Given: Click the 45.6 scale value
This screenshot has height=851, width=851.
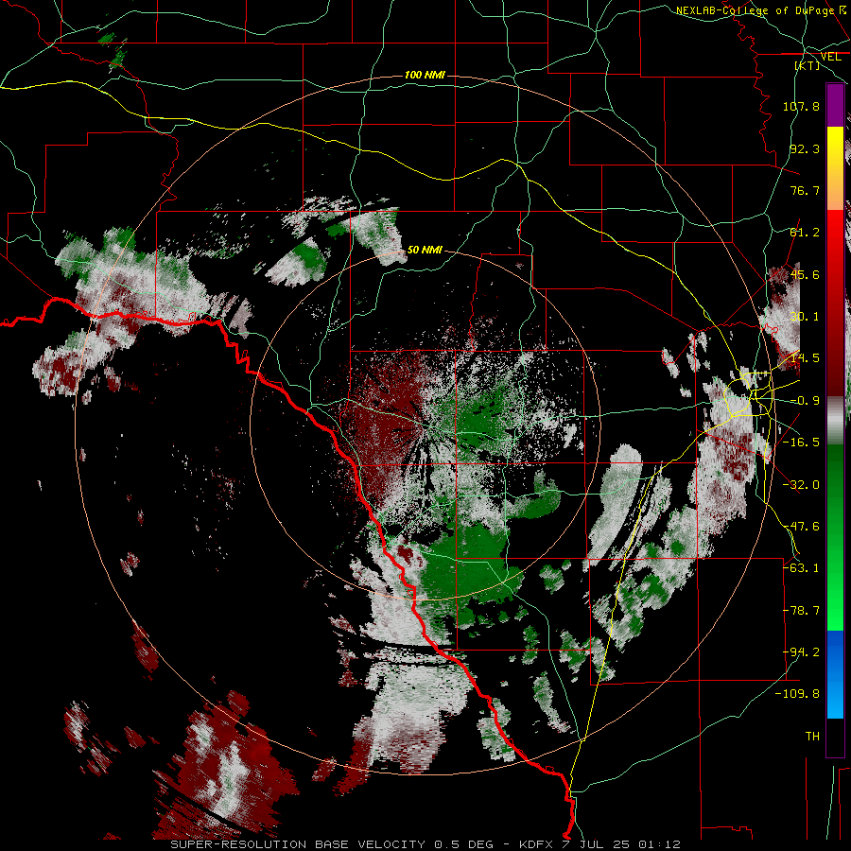Looking at the screenshot, I should [805, 274].
